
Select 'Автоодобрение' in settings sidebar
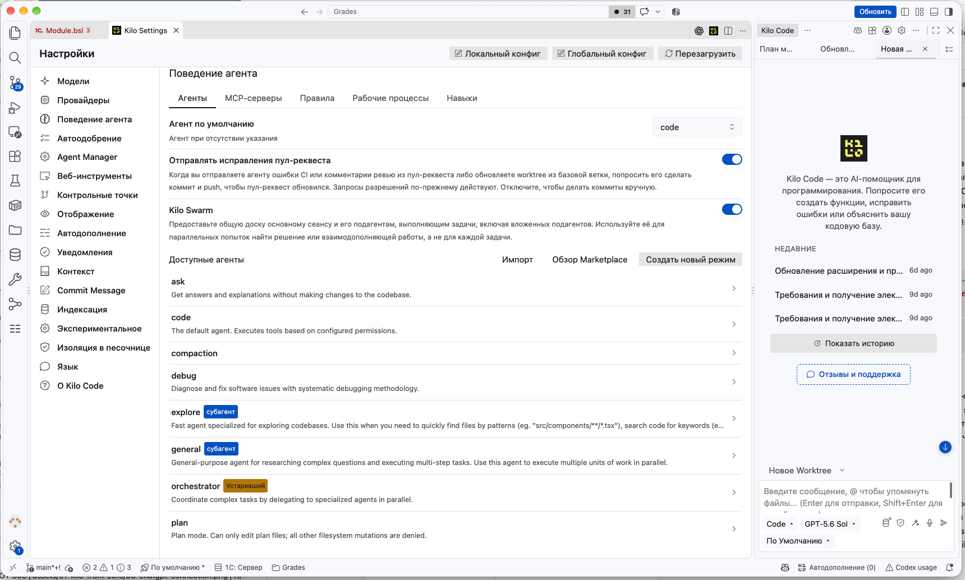[89, 139]
